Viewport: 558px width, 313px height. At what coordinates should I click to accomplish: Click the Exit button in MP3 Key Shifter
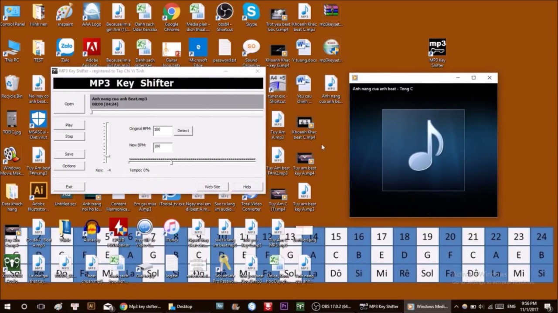pyautogui.click(x=69, y=186)
